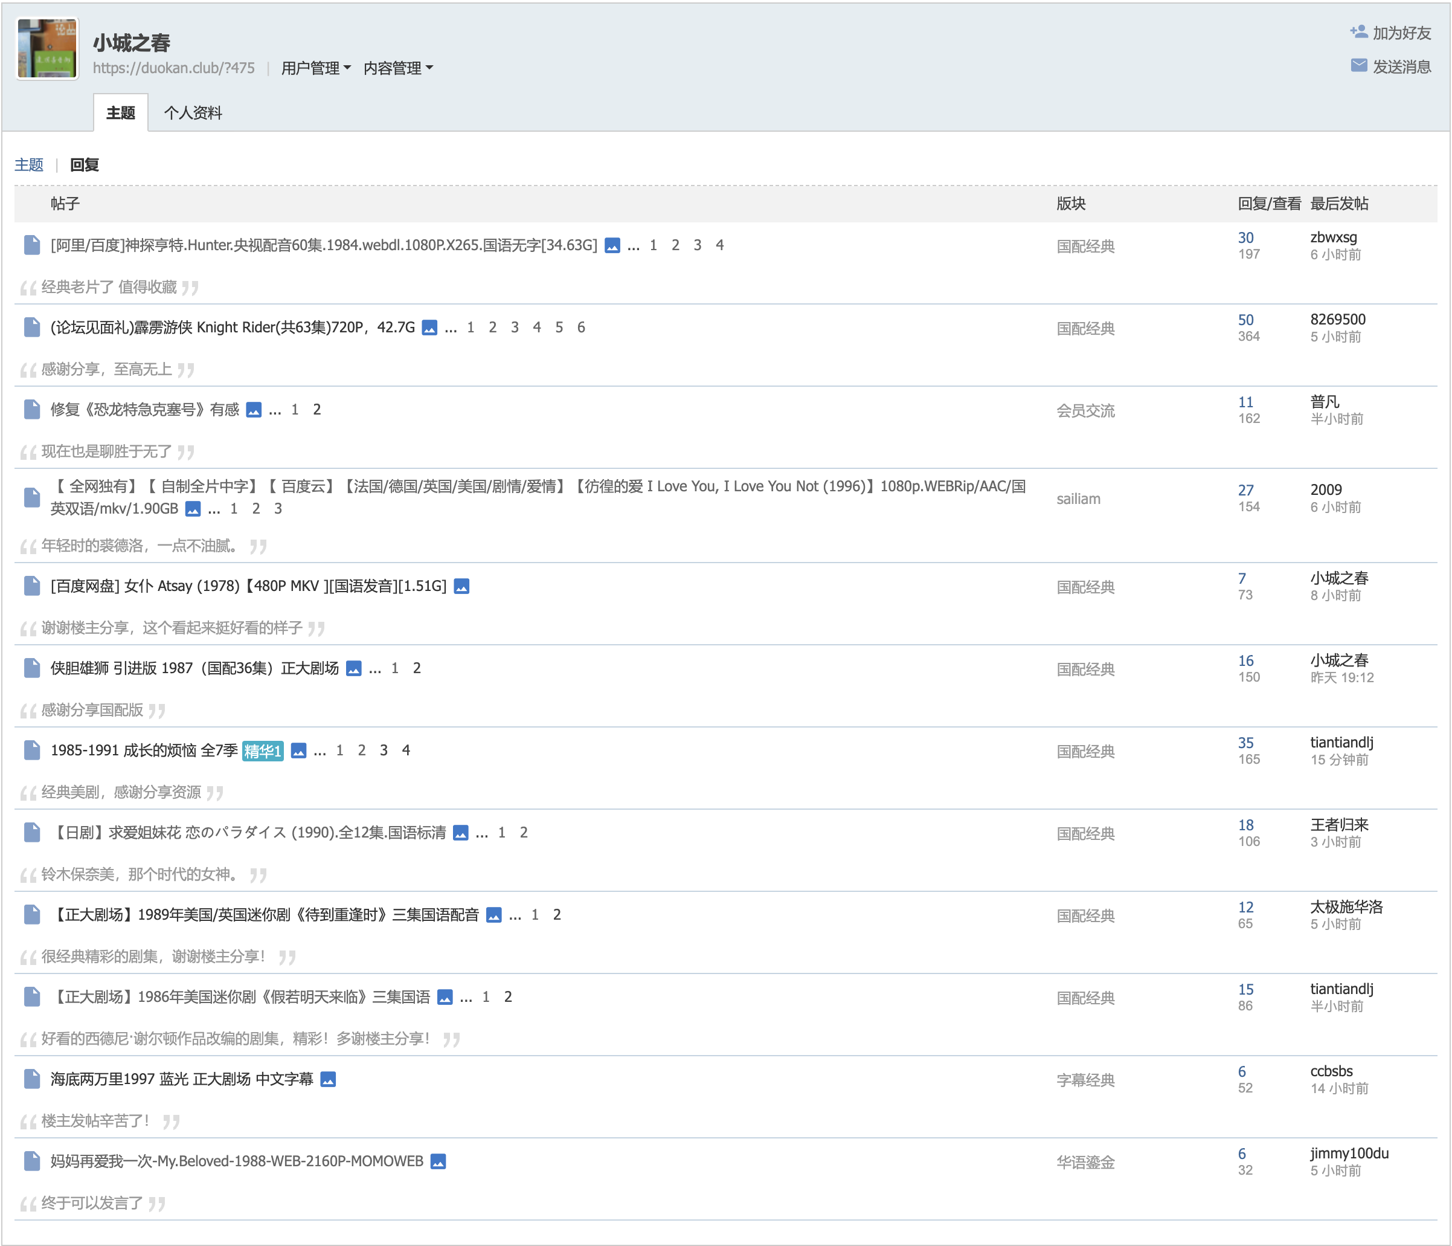Select the 主题 tab
Image resolution: width=1452 pixels, height=1246 pixels.
[121, 113]
